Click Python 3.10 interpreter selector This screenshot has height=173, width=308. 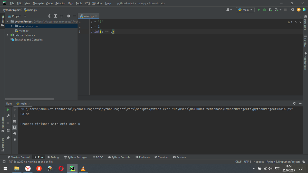pyautogui.click(x=283, y=162)
